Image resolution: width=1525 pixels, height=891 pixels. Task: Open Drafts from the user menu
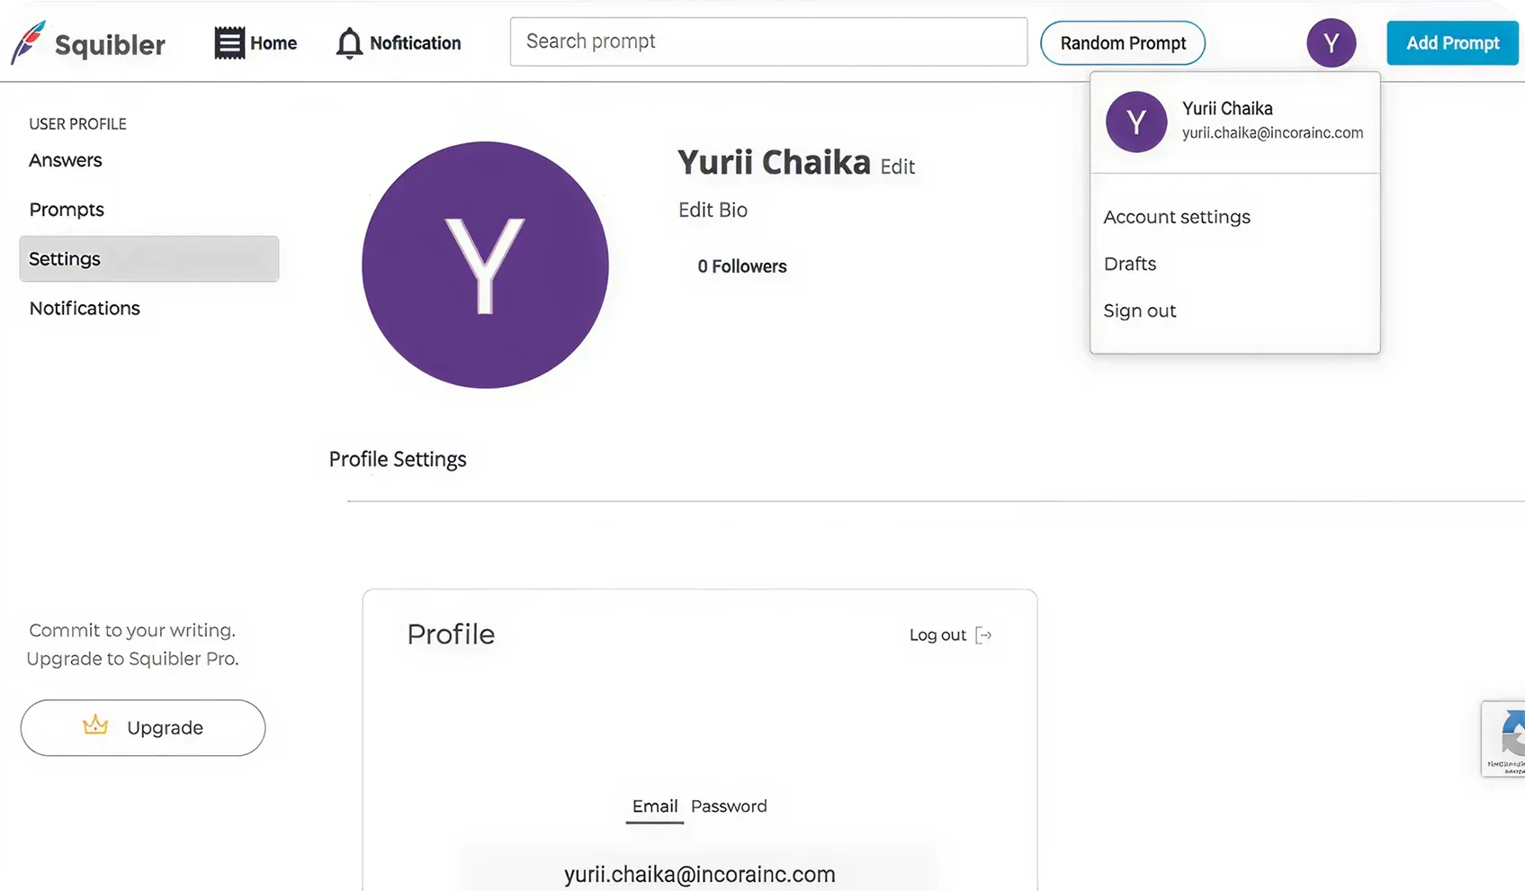coord(1130,264)
